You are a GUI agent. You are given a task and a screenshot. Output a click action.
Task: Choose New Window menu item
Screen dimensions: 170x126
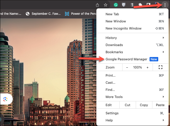tap(132, 21)
